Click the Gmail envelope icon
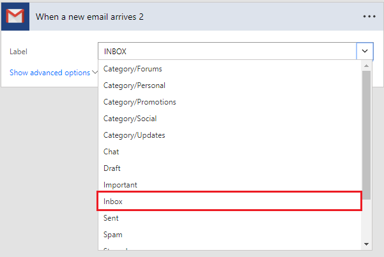Image resolution: width=384 pixels, height=257 pixels. click(15, 16)
